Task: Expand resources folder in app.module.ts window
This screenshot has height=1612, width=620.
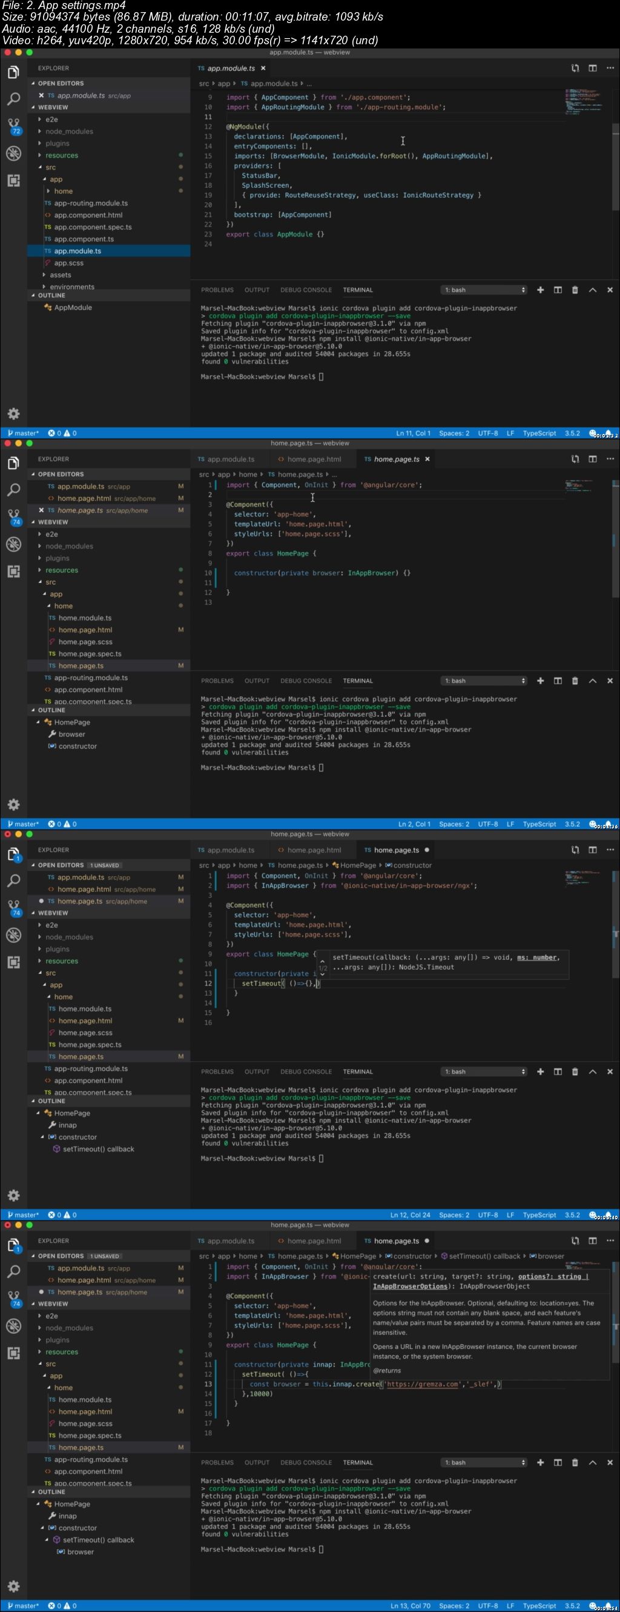Action: click(x=61, y=155)
